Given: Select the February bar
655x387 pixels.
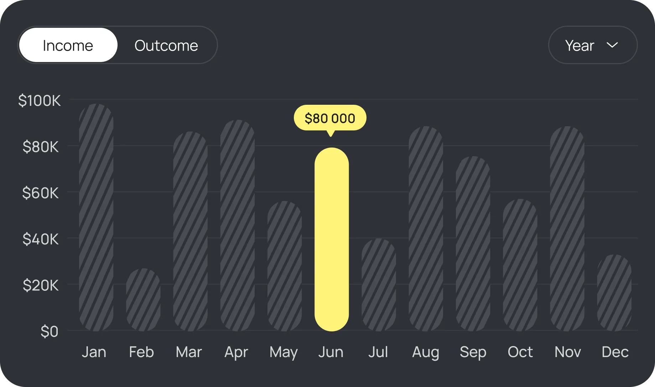Looking at the screenshot, I should [142, 299].
